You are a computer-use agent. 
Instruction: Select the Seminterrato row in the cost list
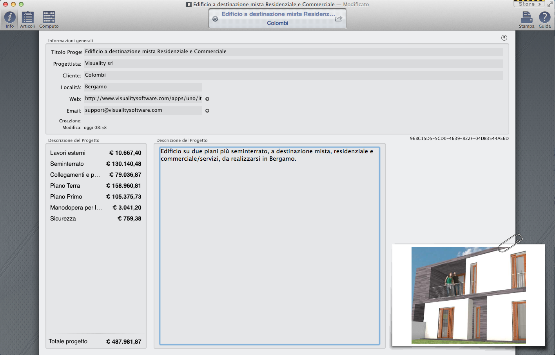pos(96,164)
